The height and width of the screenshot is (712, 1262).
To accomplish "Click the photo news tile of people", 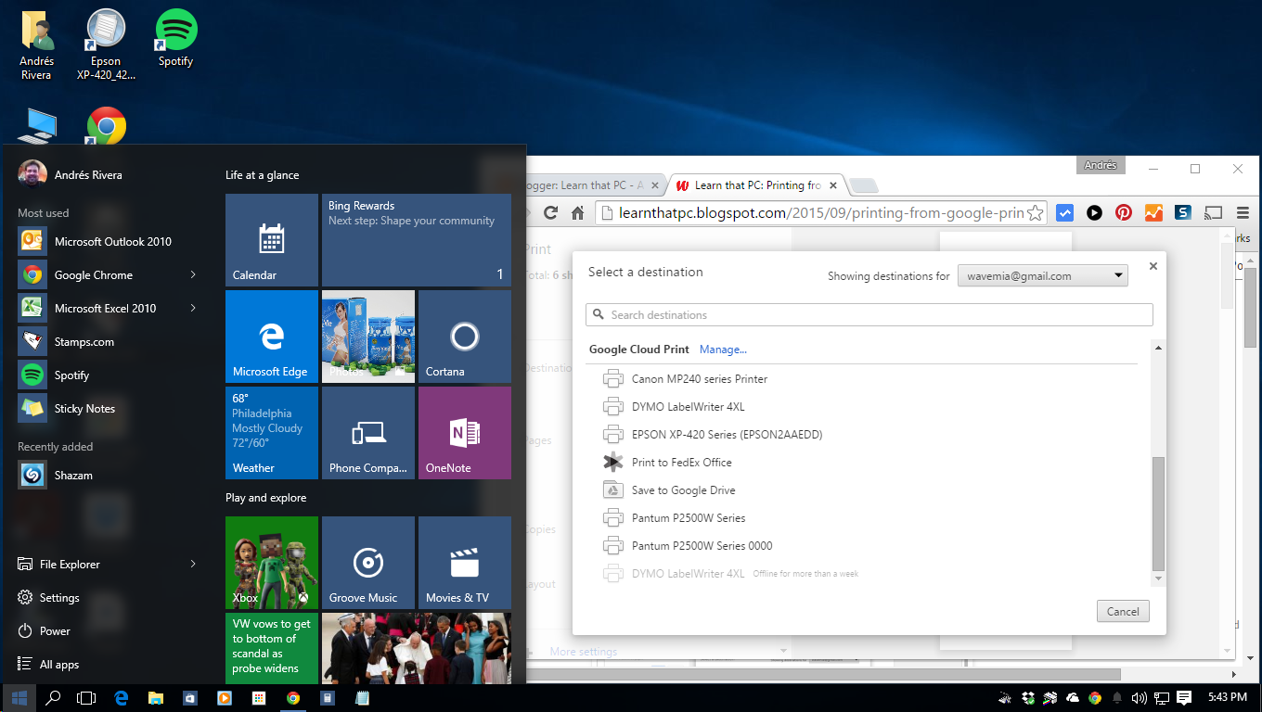I will (x=417, y=649).
